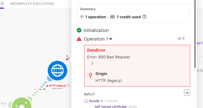Viewport: 203px width, 108px height.
Task: Expand the 400 Bad Request error details
Action: 92,63
